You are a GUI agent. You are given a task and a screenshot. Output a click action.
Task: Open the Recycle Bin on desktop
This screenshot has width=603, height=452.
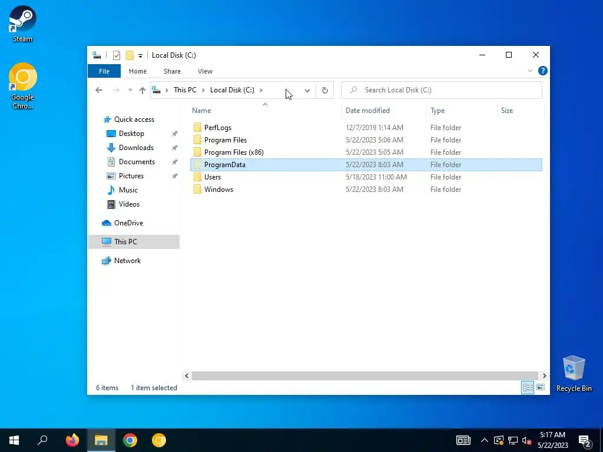[x=574, y=374]
